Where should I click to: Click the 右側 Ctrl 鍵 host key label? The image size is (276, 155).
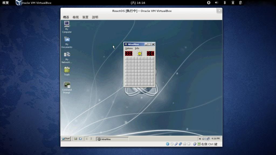[x=209, y=144]
